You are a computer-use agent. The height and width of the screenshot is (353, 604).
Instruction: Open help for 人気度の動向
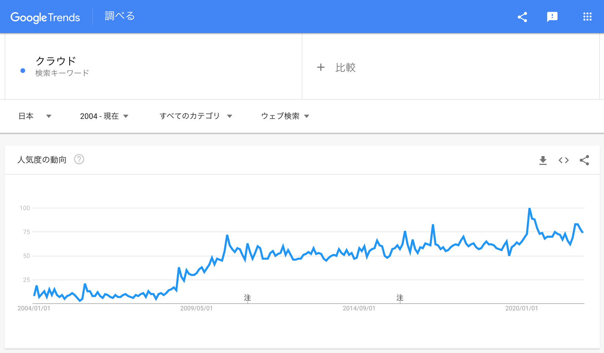(79, 160)
